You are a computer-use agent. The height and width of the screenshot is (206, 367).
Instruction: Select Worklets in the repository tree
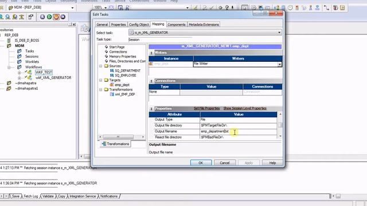coord(32,62)
